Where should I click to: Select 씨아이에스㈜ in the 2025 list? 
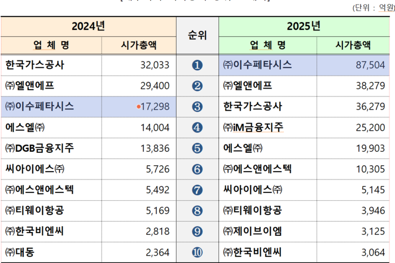pyautogui.click(x=253, y=190)
